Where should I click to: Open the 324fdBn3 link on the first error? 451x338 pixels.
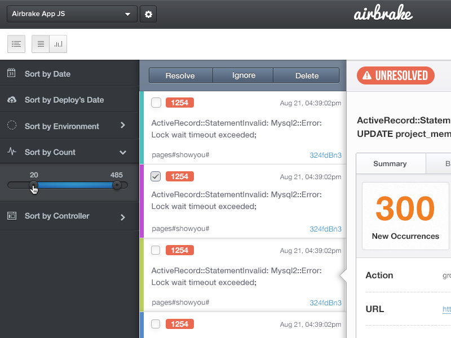click(326, 155)
